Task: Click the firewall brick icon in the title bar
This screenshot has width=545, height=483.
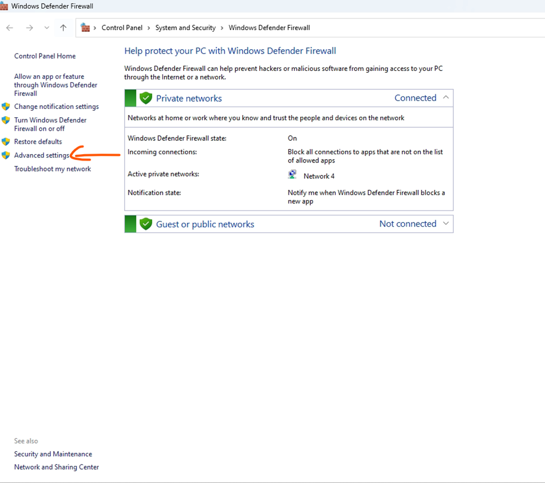Action: (5, 6)
